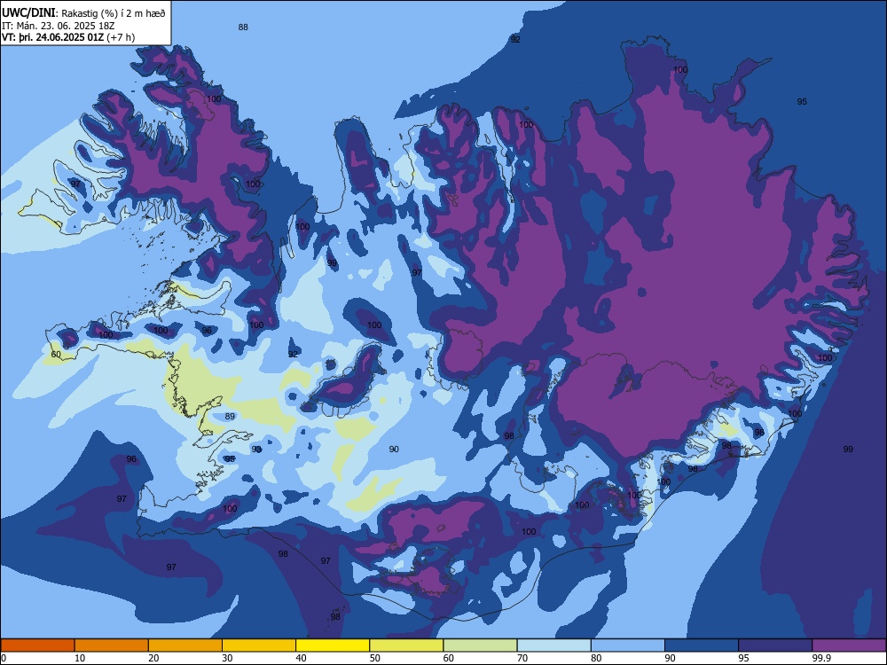The width and height of the screenshot is (887, 665).
Task: Pick the 50–60 yellow-green legend swatch
Action: pyautogui.click(x=406, y=645)
